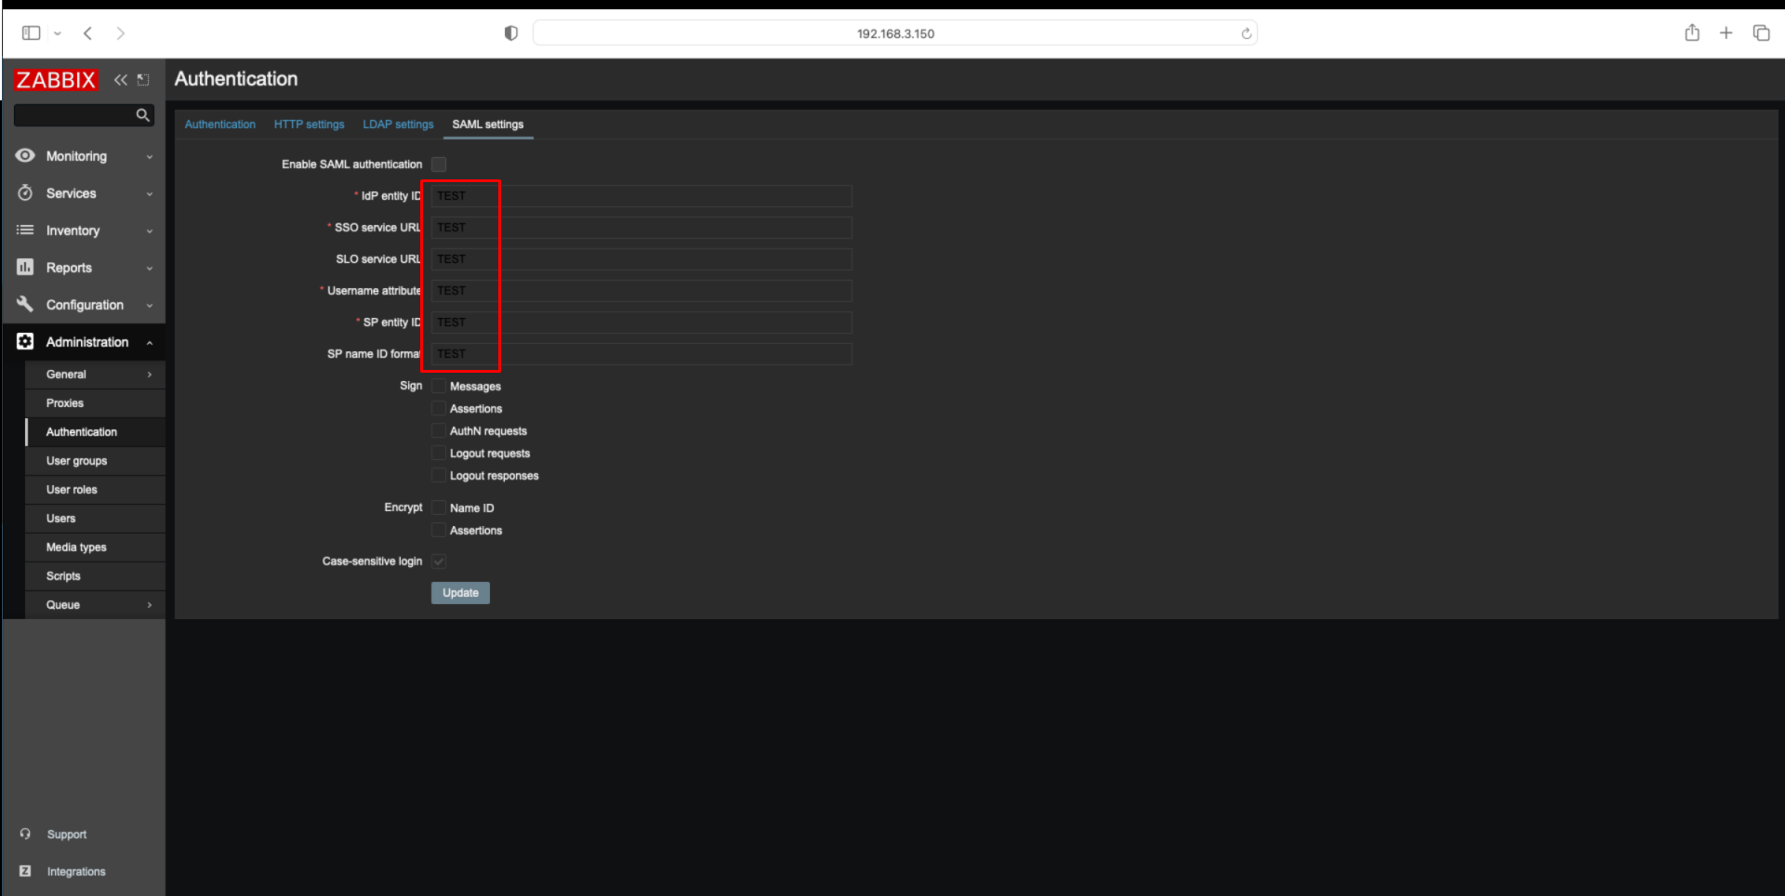Click the Inventory list icon
The height and width of the screenshot is (896, 1785).
click(x=25, y=230)
